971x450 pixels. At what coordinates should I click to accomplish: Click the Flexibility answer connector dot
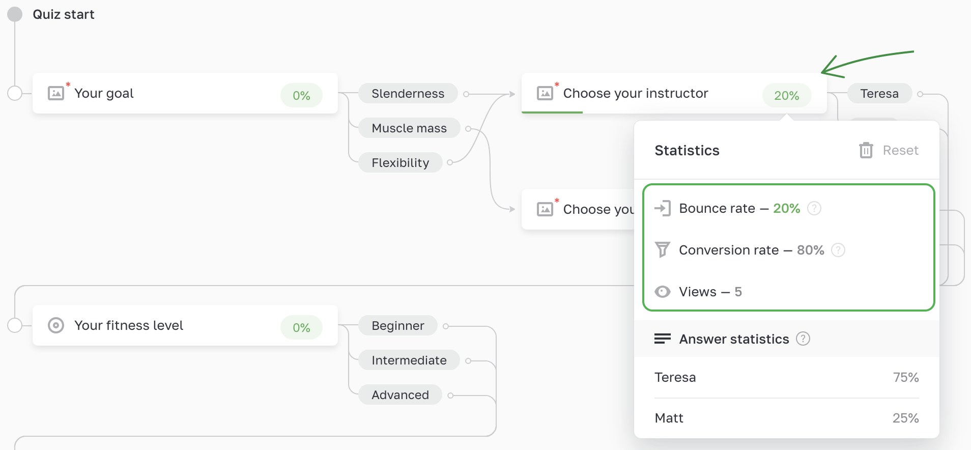tap(450, 163)
